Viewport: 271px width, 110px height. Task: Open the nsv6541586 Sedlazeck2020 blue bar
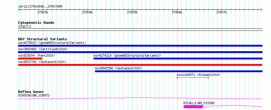pyautogui.click(x=179, y=71)
